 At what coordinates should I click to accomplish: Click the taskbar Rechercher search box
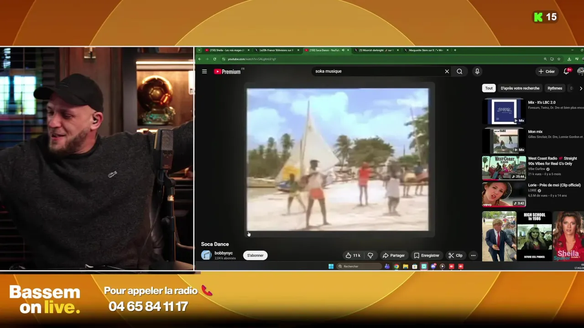tap(359, 266)
